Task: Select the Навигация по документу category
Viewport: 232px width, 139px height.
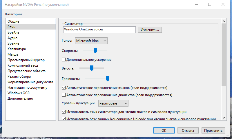Action: click(x=31, y=87)
